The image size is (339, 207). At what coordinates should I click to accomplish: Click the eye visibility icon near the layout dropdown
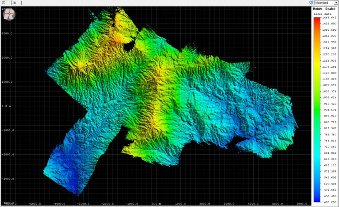(x=311, y=3)
